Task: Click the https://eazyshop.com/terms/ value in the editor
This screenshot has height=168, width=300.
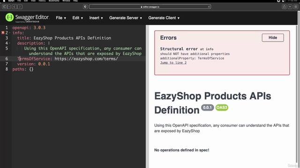Action: pyautogui.click(x=86, y=59)
